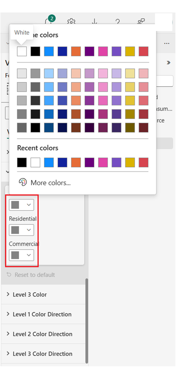This screenshot has width=178, height=377.
Task: Open the Residential color dropdown
Action: tap(21, 230)
